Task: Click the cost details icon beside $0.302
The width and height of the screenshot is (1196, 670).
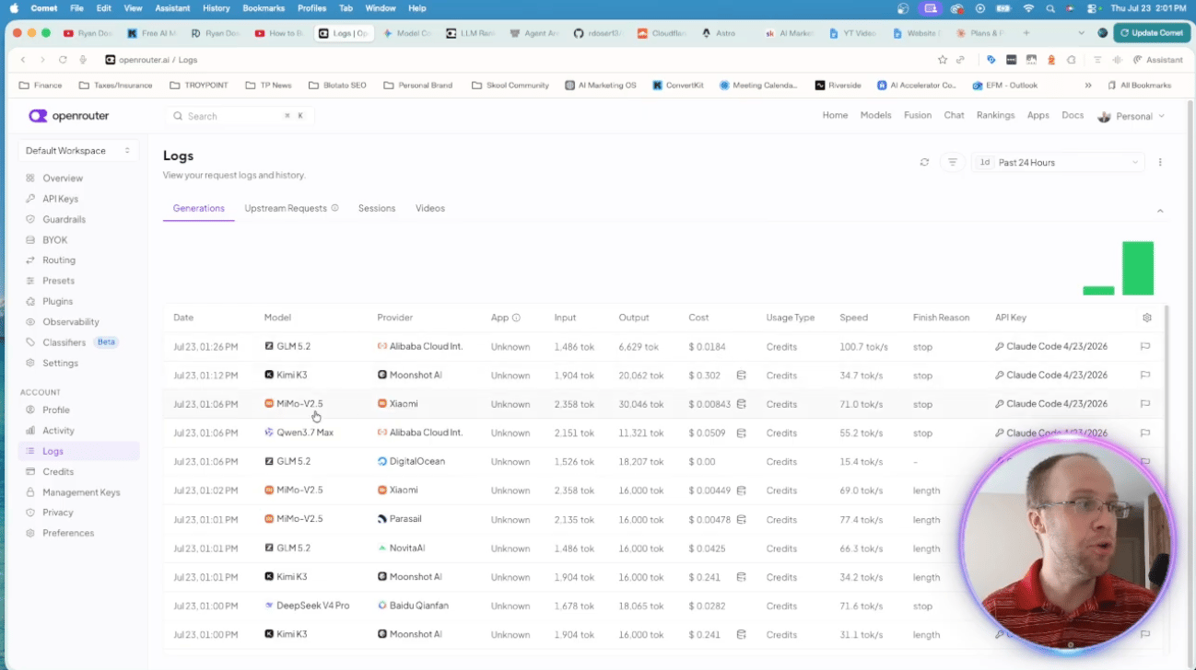Action: point(741,375)
